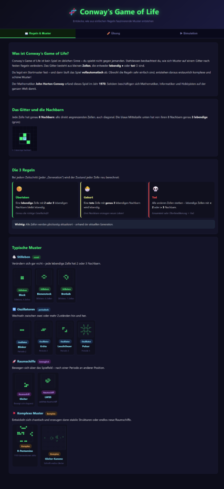Select the Regeln & Muster tab
Viewport: 224px width, 489px height.
point(38,33)
